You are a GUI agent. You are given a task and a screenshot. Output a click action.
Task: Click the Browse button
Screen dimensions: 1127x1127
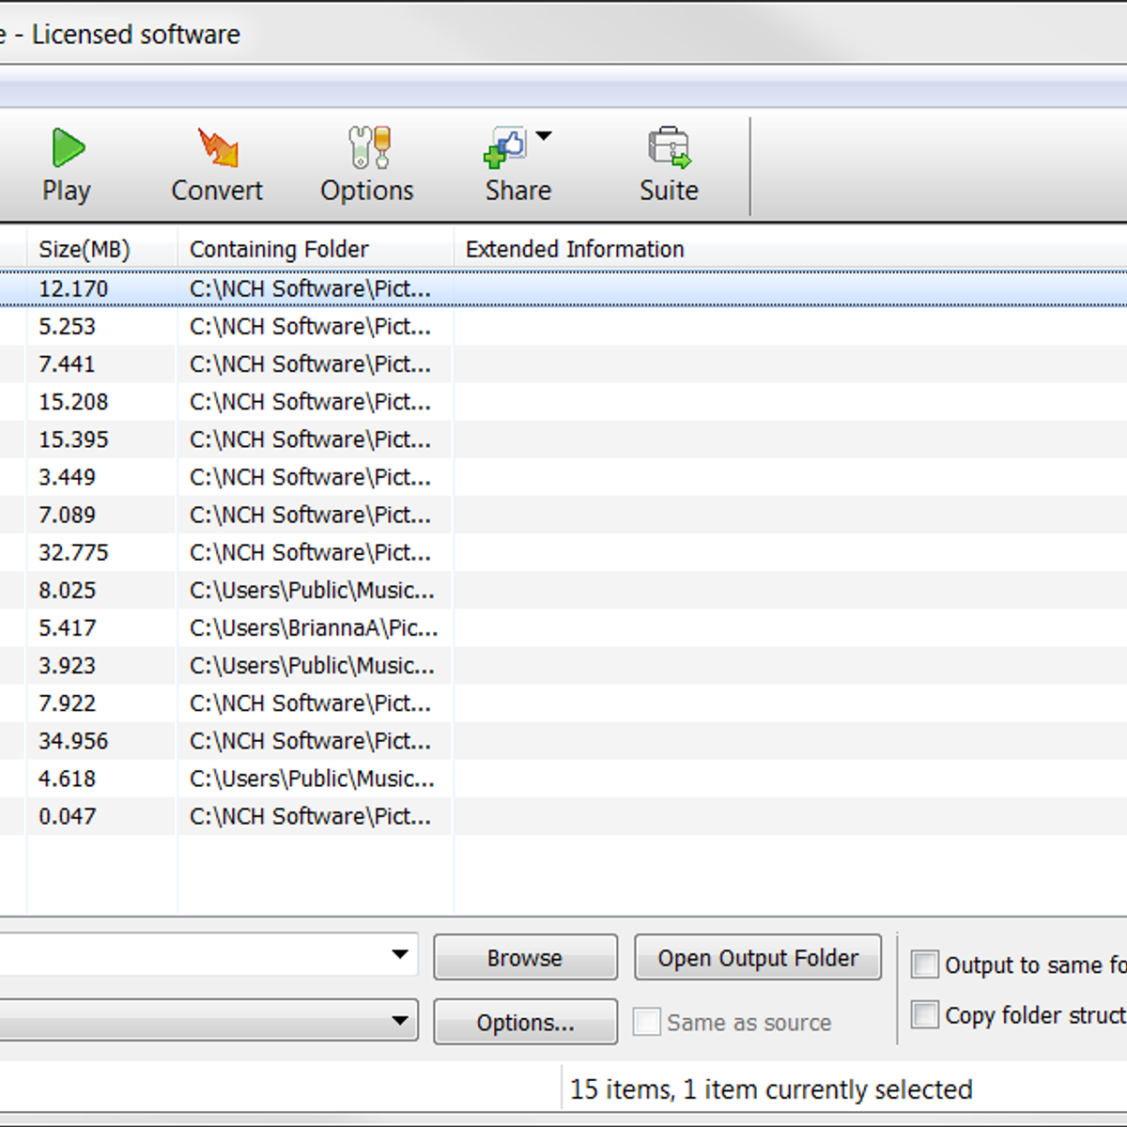(x=525, y=958)
